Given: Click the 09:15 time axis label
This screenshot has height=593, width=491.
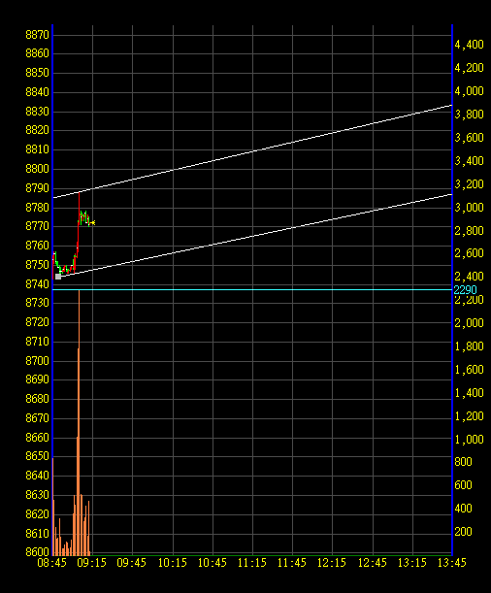Looking at the screenshot, I should tap(92, 563).
